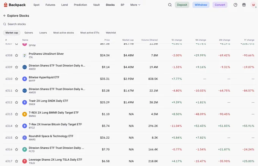Open the Lend menu item
Image resolution: width=258 pixels, height=166 pixels.
point(64,5)
